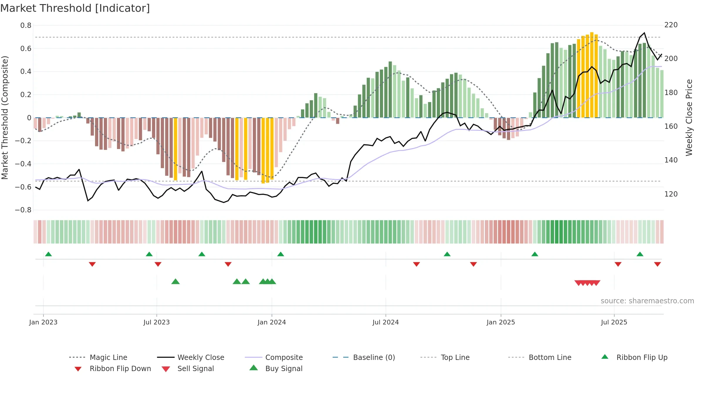Screen dimensions: 704x396
Task: Select the Ribbon Flip Up marker just after Jan 2024
Action: pos(281,254)
